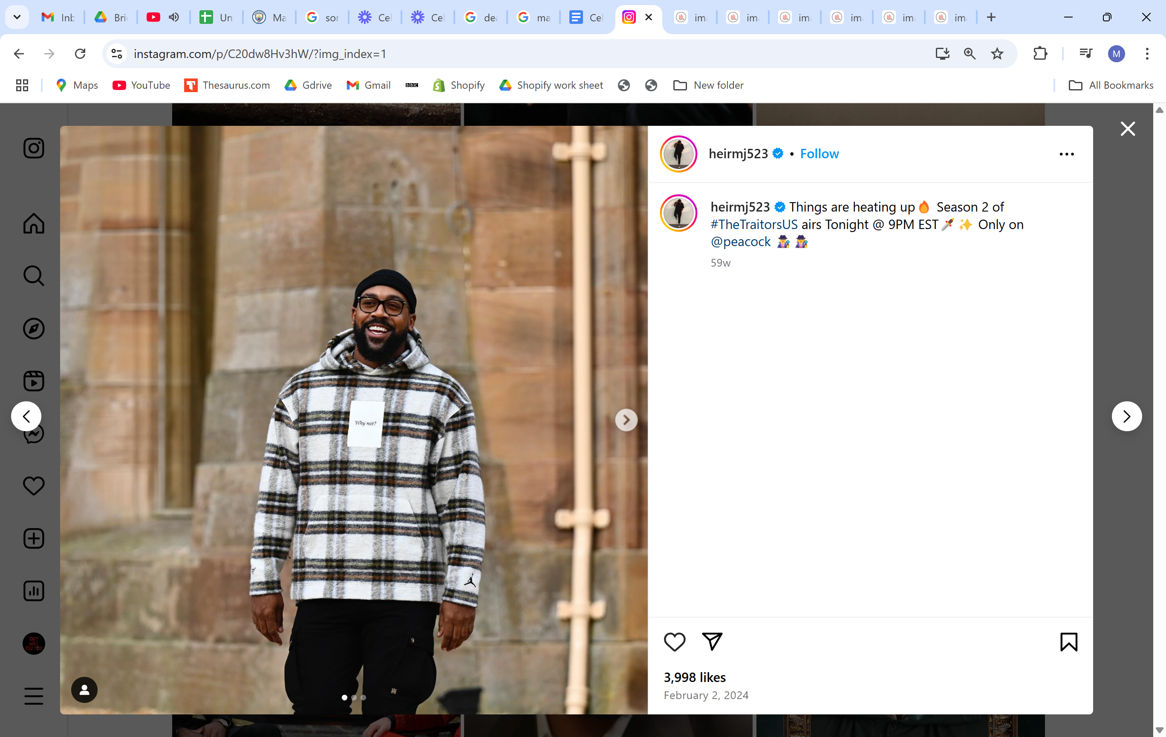
Task: Follow heirmj523 account
Action: 819,154
